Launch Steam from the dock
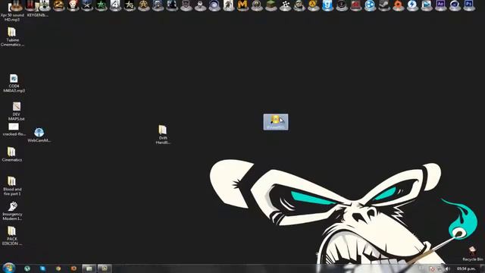The width and height of the screenshot is (485, 273). [384, 5]
